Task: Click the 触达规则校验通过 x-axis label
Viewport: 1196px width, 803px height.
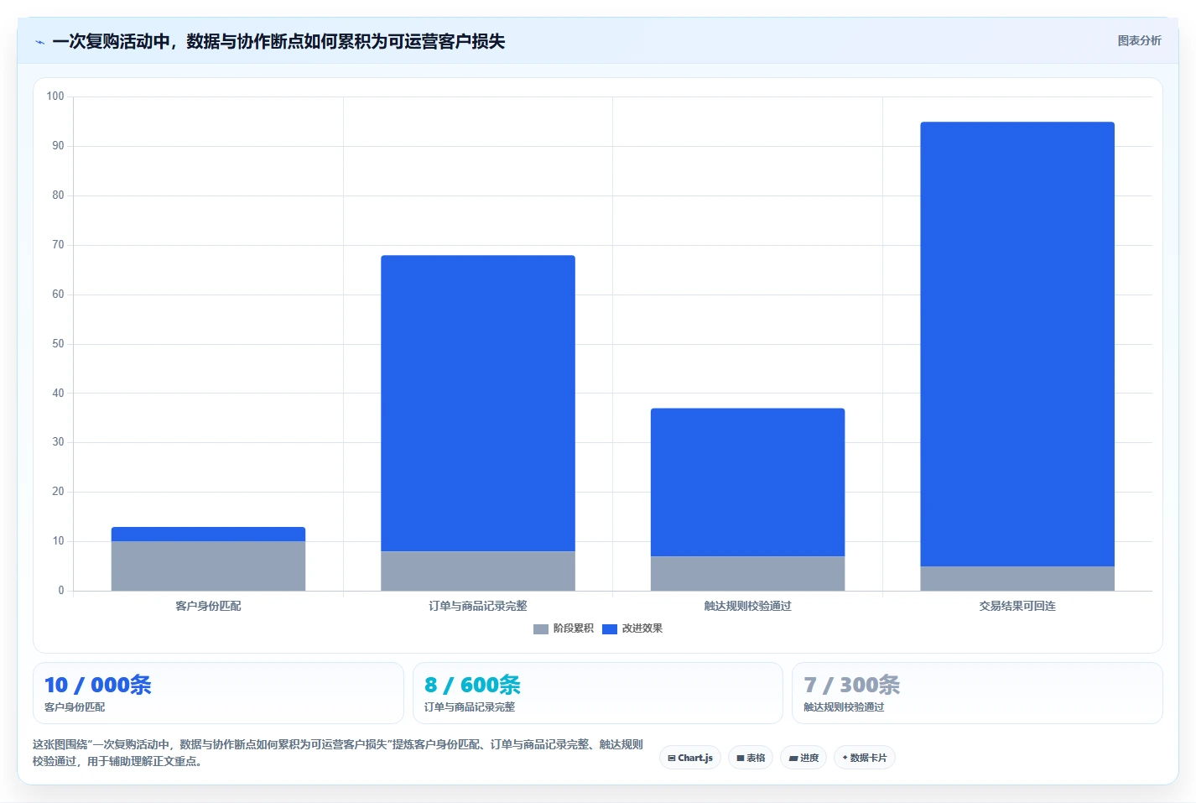Action: coord(748,606)
